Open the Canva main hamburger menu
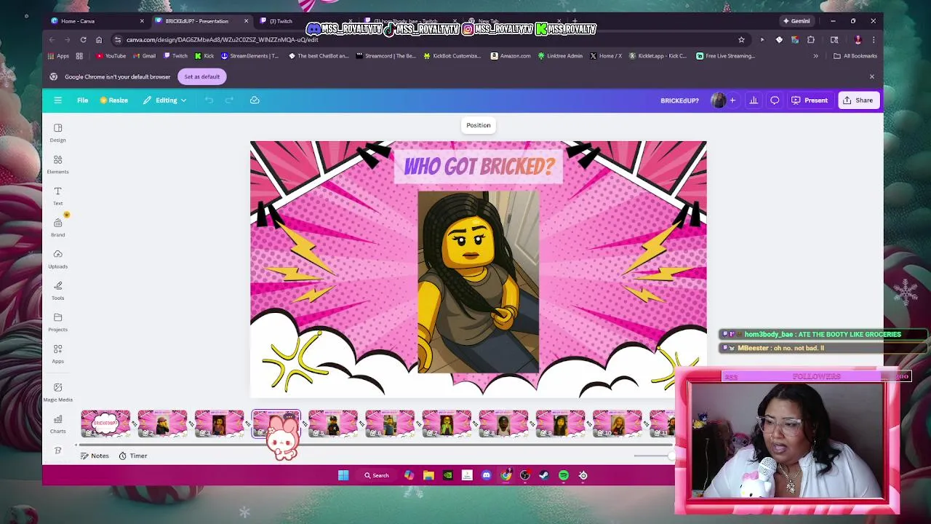Viewport: 931px width, 524px height. coord(57,100)
